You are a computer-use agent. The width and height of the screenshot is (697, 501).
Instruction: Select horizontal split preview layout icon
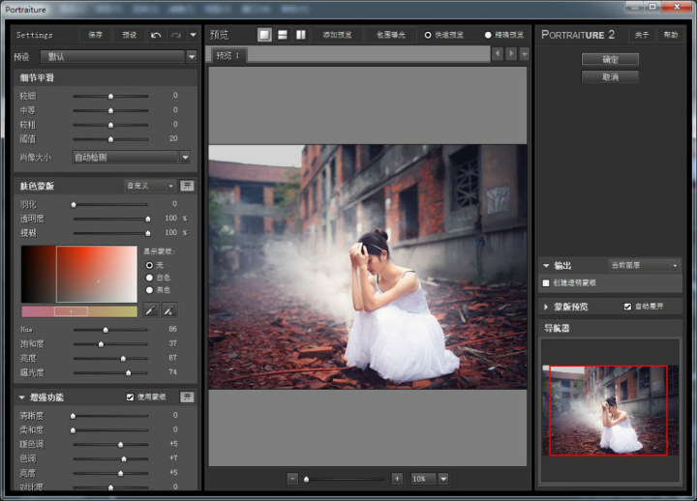(x=283, y=35)
